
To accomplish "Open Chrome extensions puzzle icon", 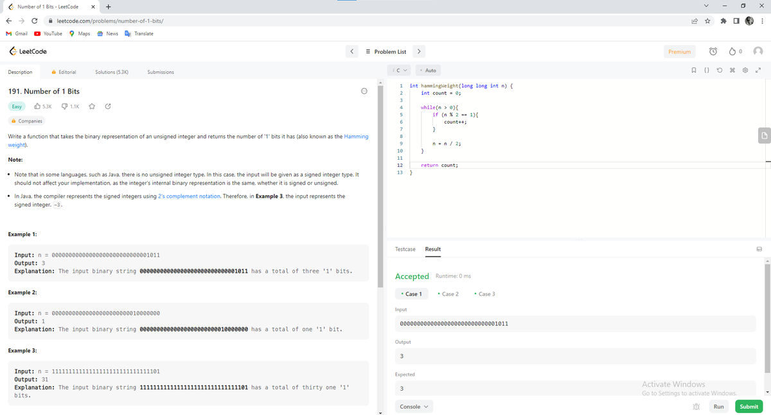I will tap(723, 21).
